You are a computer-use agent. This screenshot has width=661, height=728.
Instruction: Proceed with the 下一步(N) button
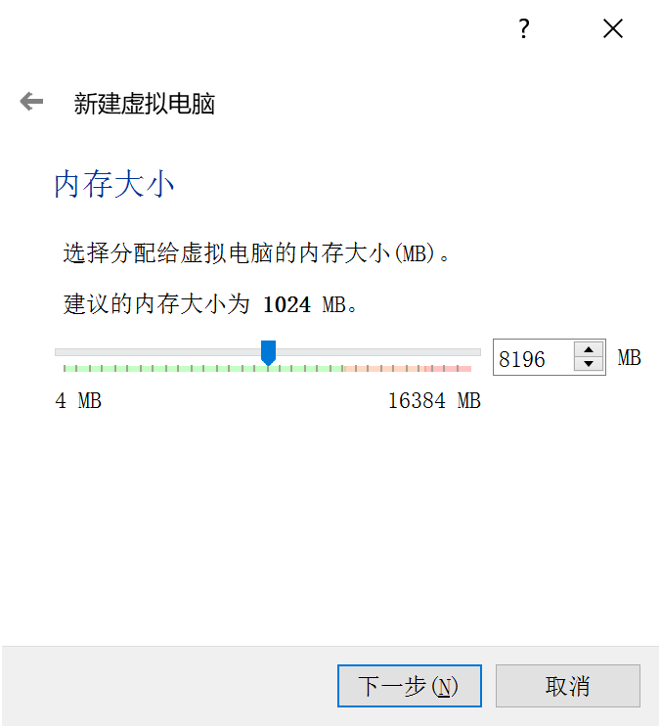(x=410, y=686)
